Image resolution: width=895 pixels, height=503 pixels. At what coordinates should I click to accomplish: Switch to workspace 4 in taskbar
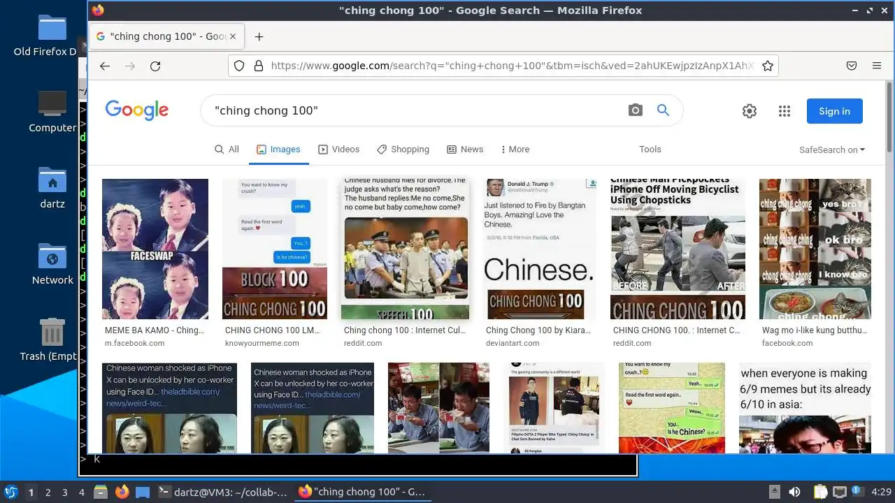pyautogui.click(x=82, y=493)
